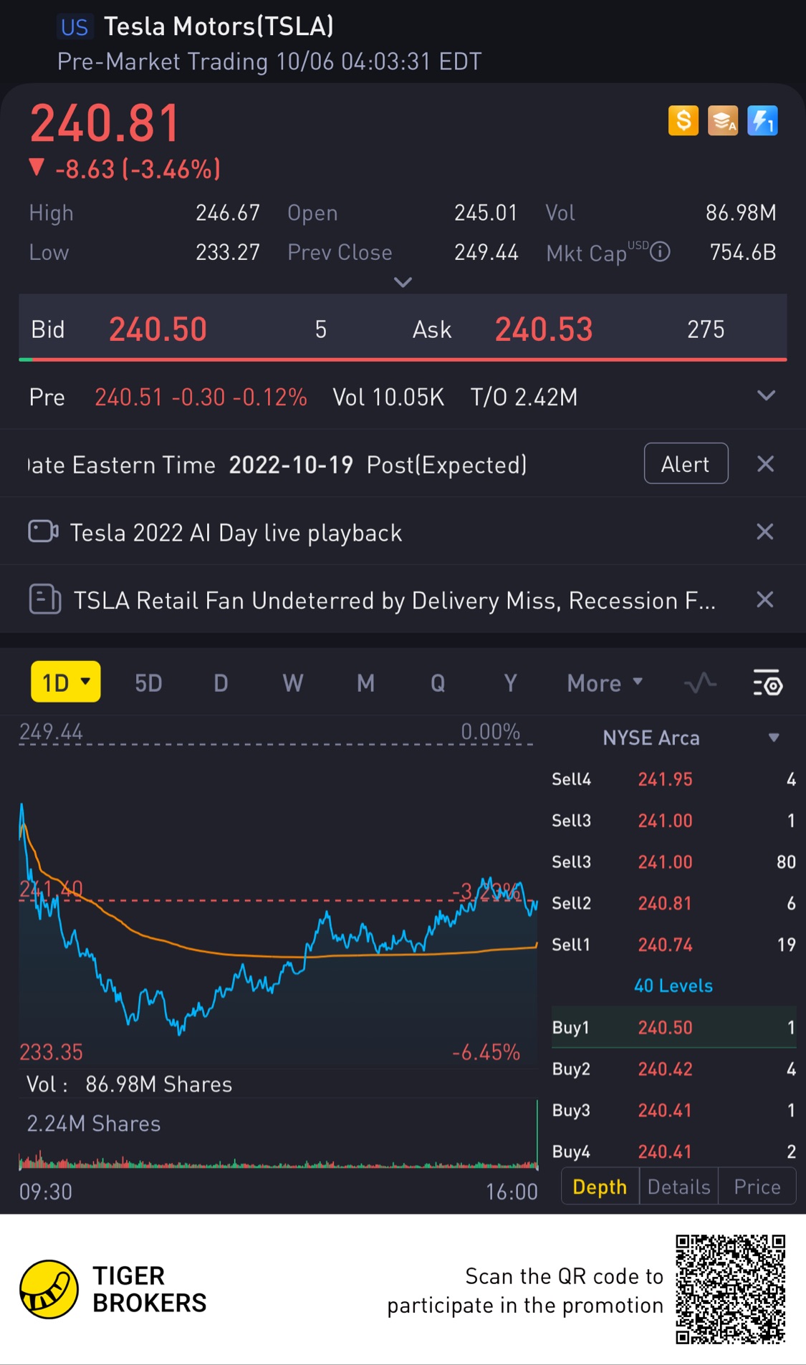The image size is (806, 1365).
Task: Select the Buy4 240.41 row
Action: click(673, 1152)
